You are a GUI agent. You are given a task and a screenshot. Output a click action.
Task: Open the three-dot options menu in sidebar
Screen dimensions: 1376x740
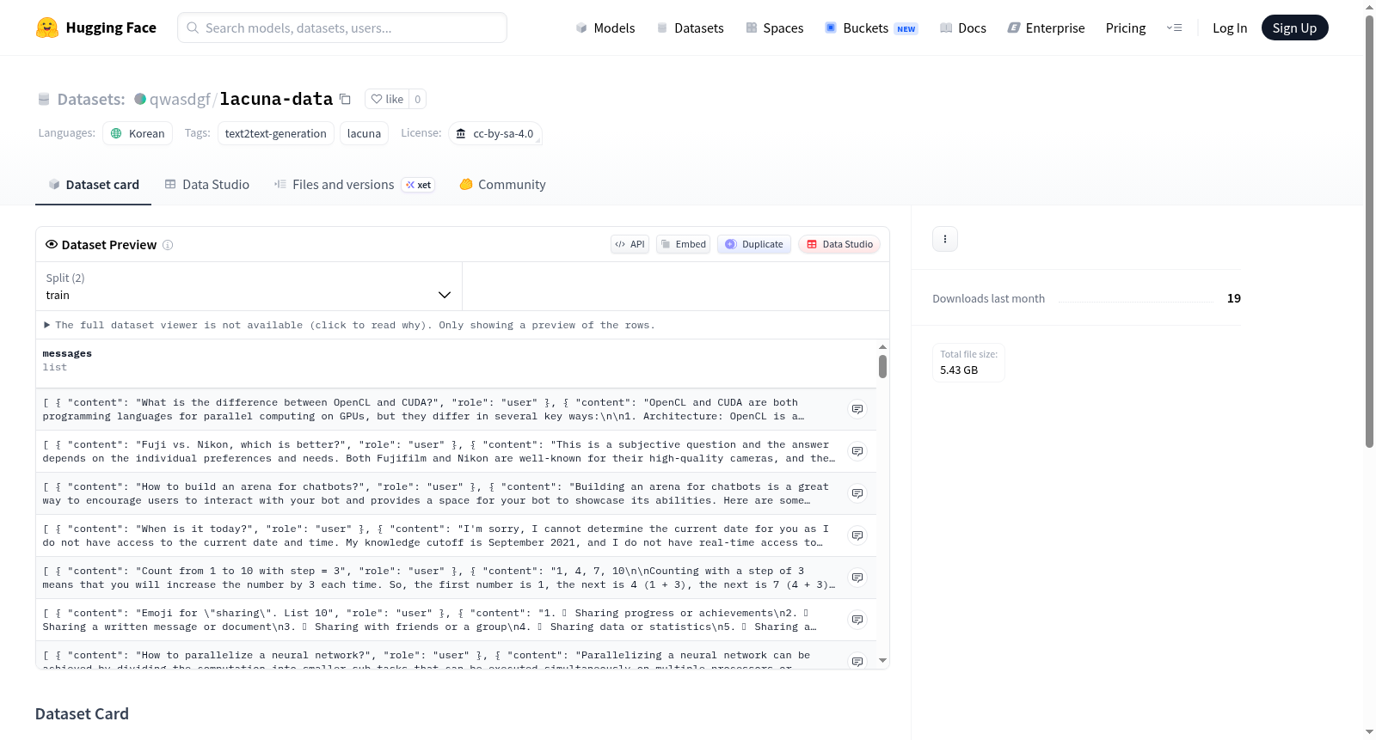[945, 239]
